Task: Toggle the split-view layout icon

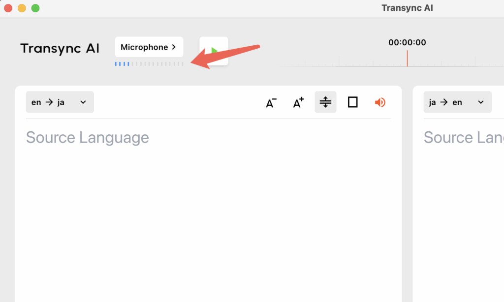Action: (325, 102)
